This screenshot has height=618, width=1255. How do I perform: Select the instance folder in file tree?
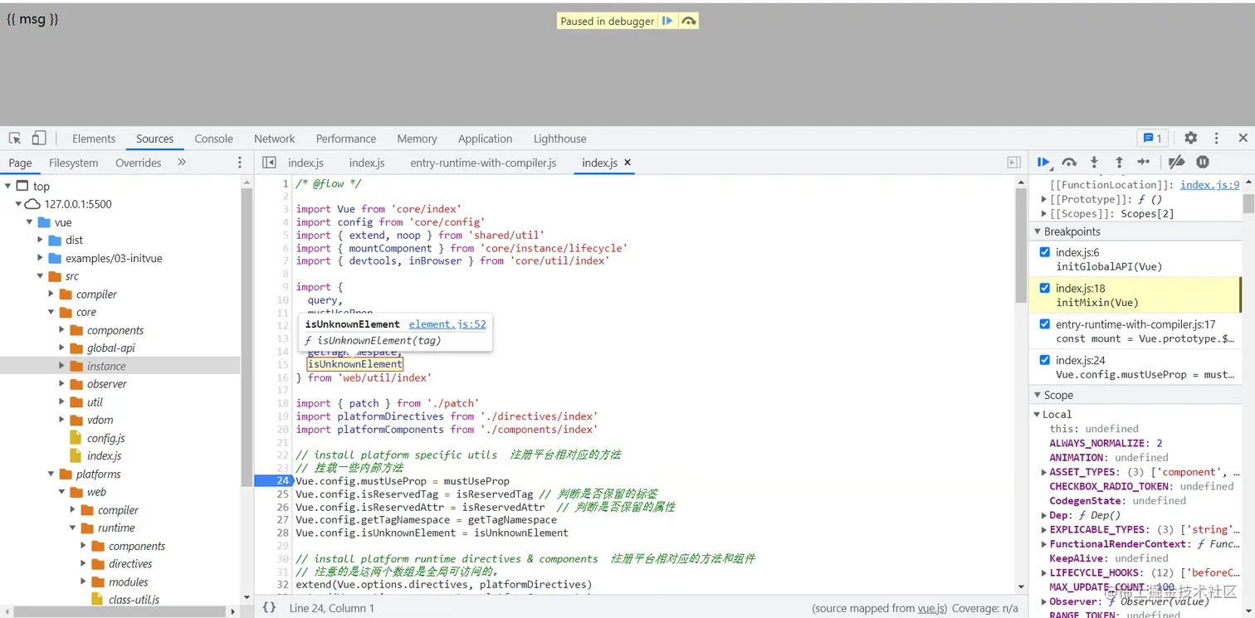pos(106,366)
